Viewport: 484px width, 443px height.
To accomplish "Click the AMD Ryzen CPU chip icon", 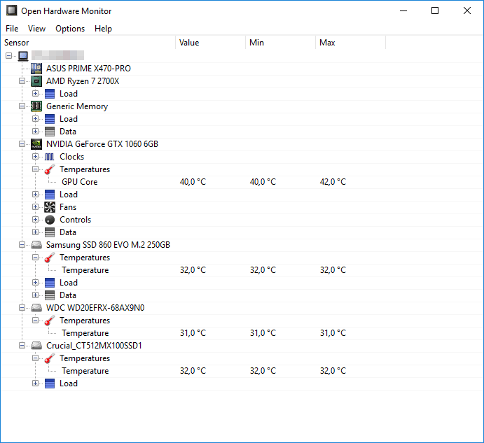I will click(x=36, y=81).
